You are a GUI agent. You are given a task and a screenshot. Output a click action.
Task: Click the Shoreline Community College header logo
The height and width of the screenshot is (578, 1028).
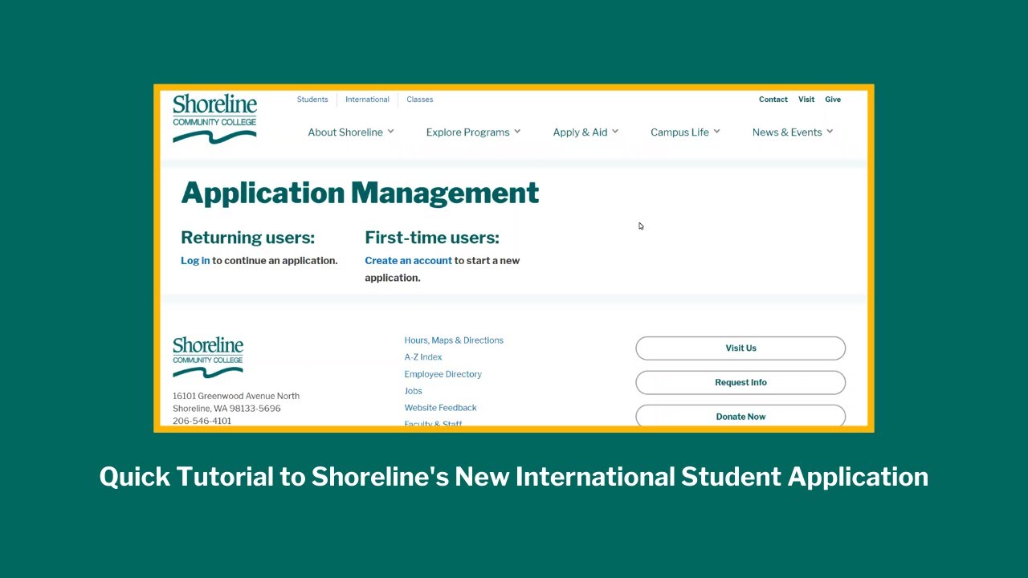214,119
